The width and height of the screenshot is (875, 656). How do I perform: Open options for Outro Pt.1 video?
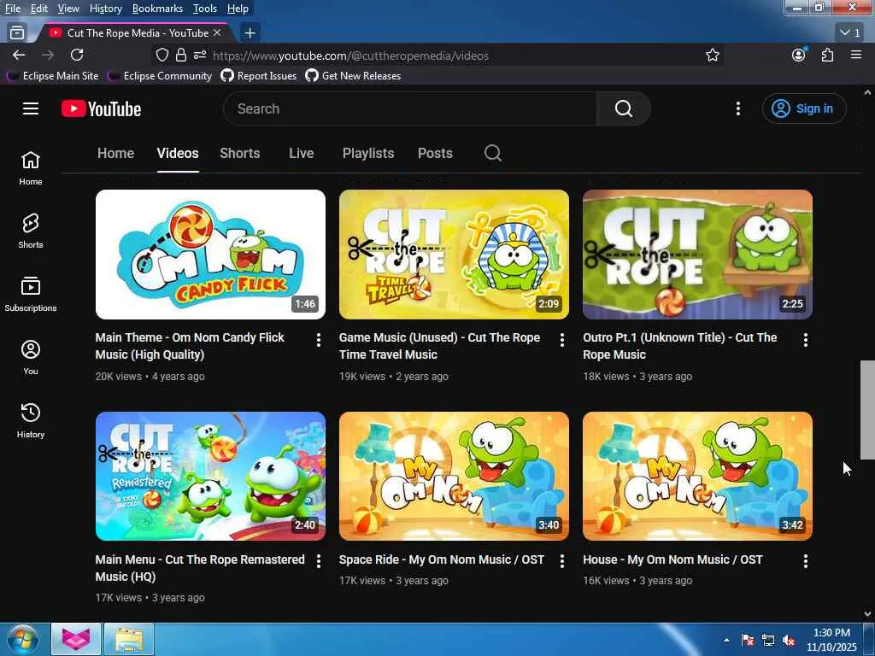(805, 340)
